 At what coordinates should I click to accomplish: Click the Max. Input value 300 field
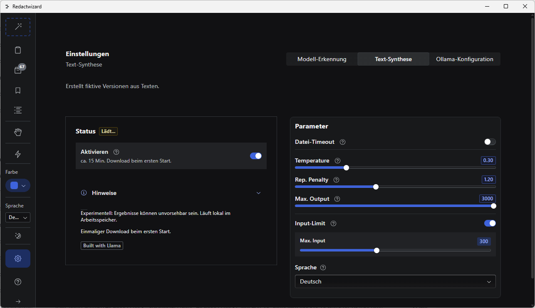[x=484, y=241]
